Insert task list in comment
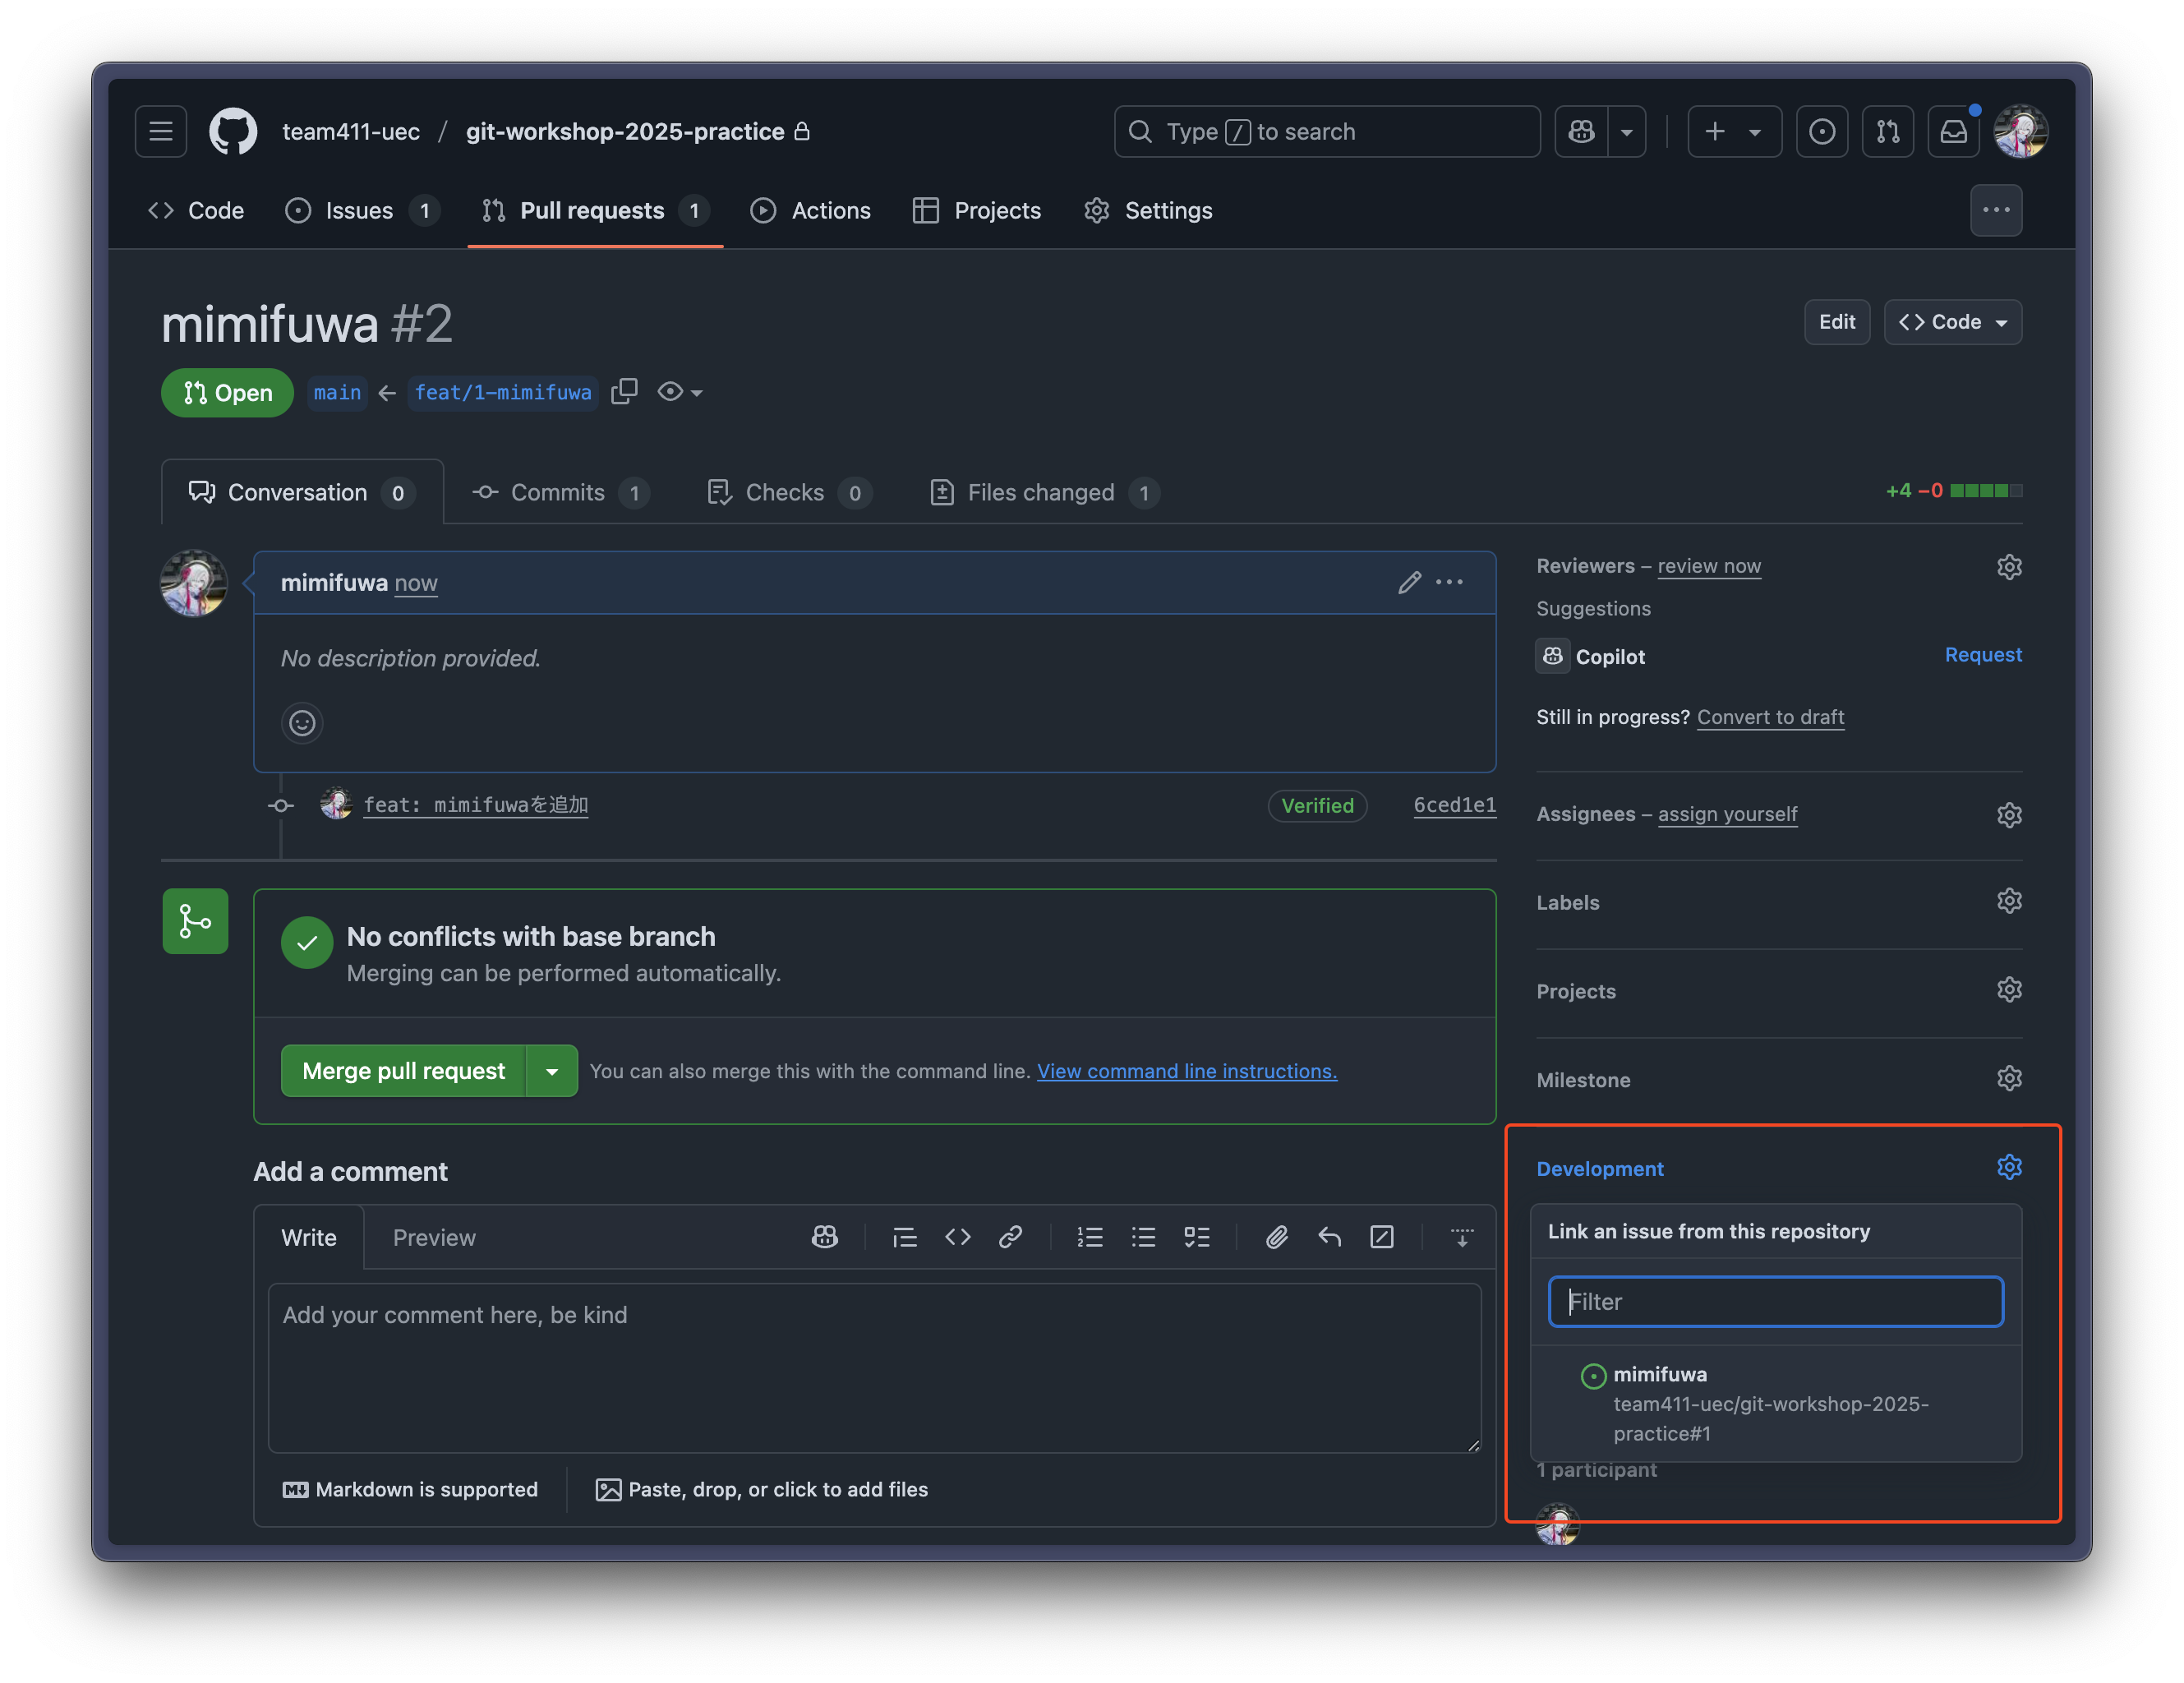 click(1196, 1237)
